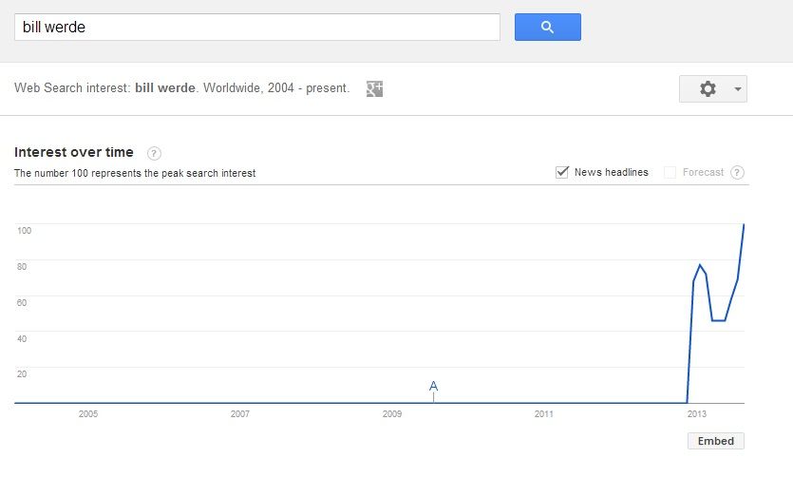
Task: Click the Forecast label text
Action: coord(703,172)
